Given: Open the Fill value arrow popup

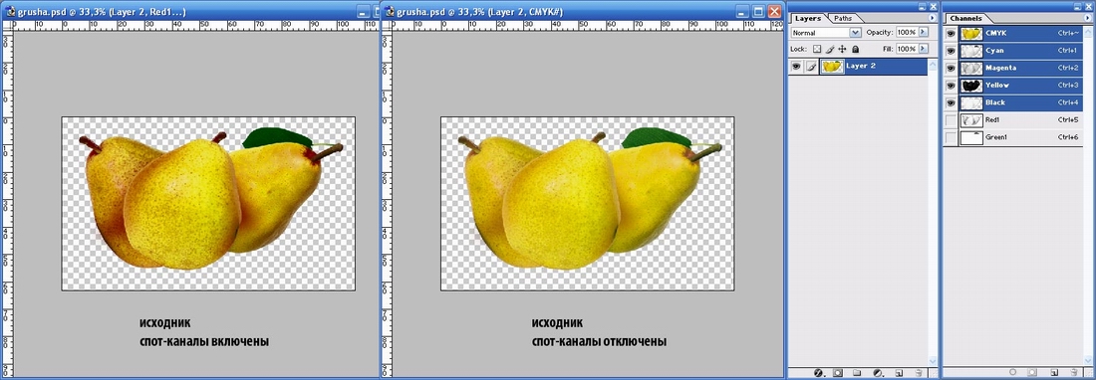Looking at the screenshot, I should click(x=923, y=50).
